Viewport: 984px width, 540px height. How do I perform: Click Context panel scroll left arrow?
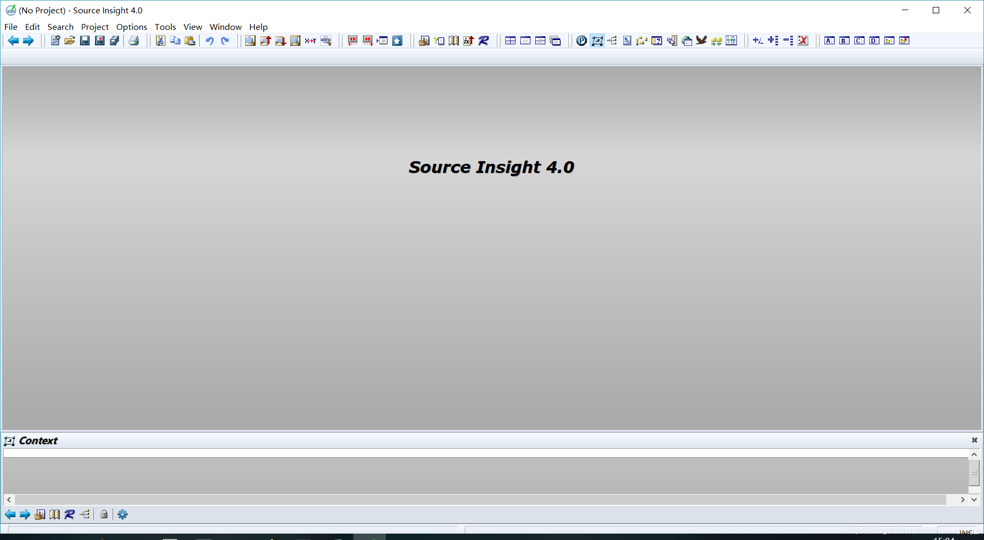pos(9,499)
